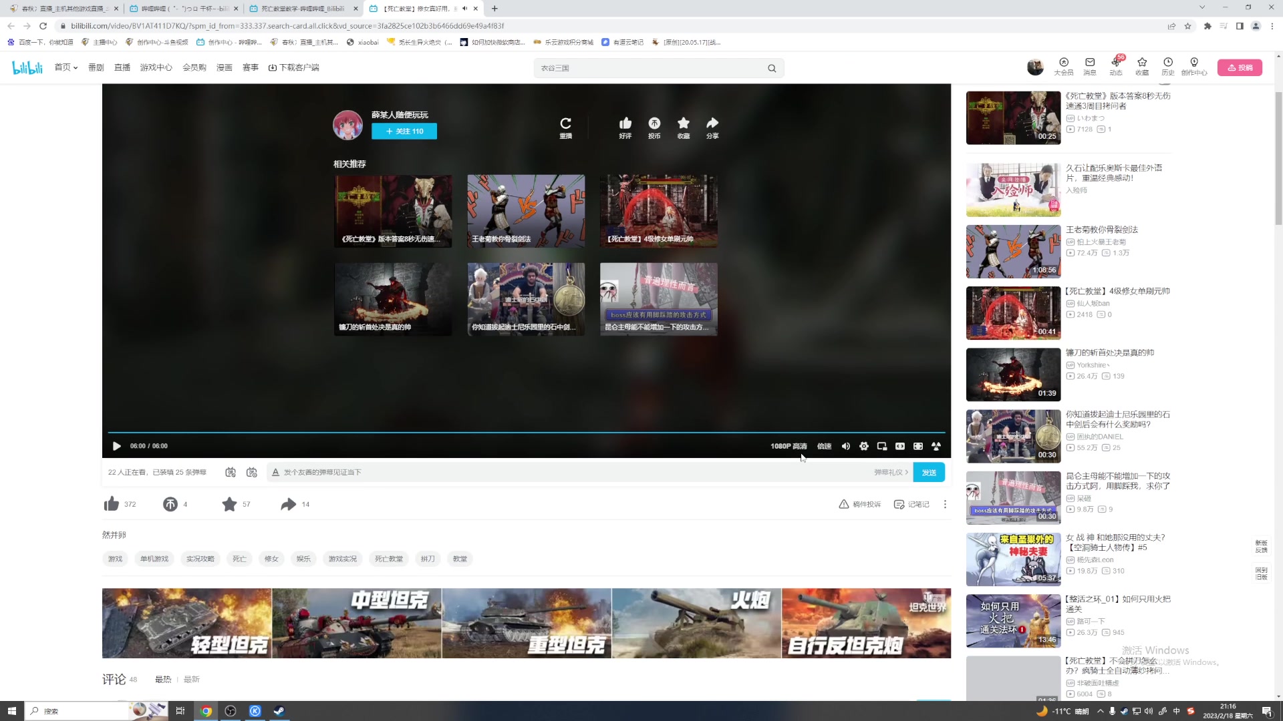This screenshot has width=1283, height=721.
Task: Click 下载客户端 in navigation bar
Action: (x=293, y=67)
